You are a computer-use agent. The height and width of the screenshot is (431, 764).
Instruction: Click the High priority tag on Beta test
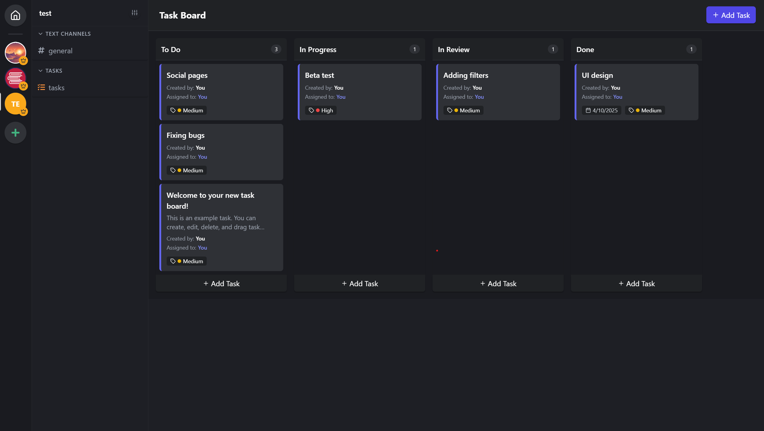click(321, 110)
